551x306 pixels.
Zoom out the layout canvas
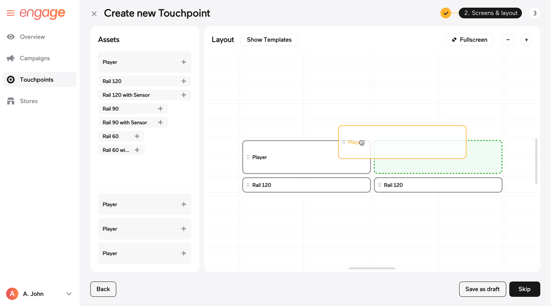pyautogui.click(x=508, y=40)
